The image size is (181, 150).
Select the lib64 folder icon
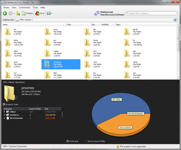(8, 53)
